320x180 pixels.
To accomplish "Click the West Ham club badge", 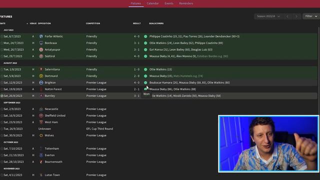I will 41,122.
